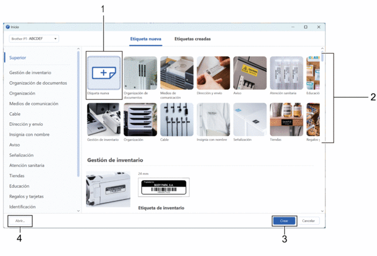Pick the Insignia con nombre tile
The image size is (377, 256).
point(213,119)
